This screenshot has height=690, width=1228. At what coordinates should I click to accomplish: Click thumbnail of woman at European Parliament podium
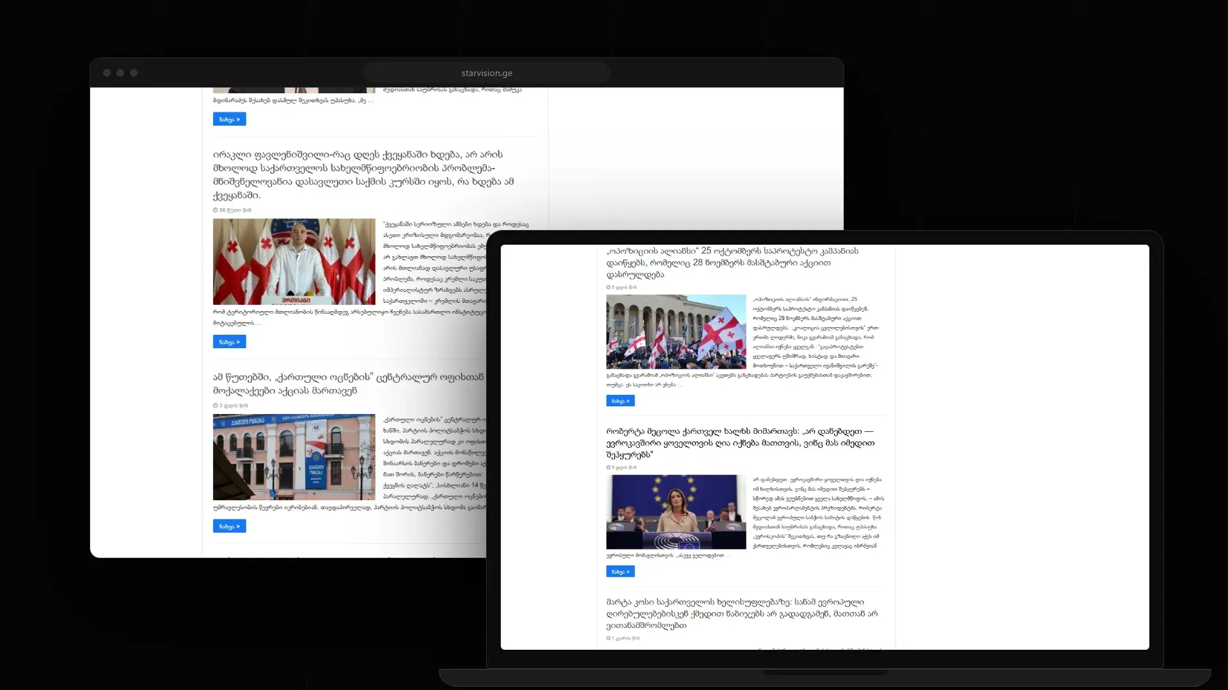point(676,512)
